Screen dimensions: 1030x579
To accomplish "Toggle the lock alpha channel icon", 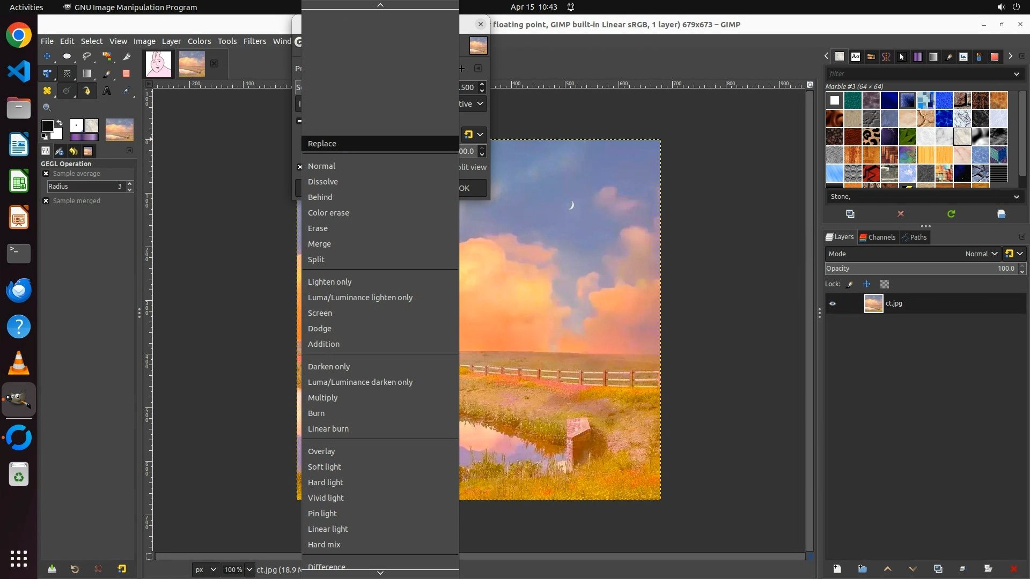I will pos(885,284).
